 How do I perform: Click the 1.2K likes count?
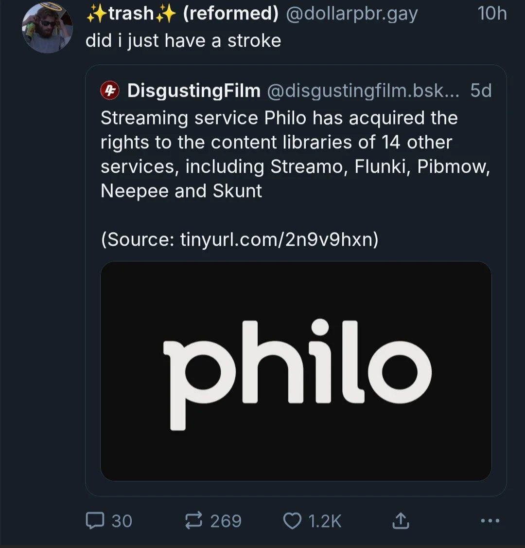pyautogui.click(x=325, y=521)
